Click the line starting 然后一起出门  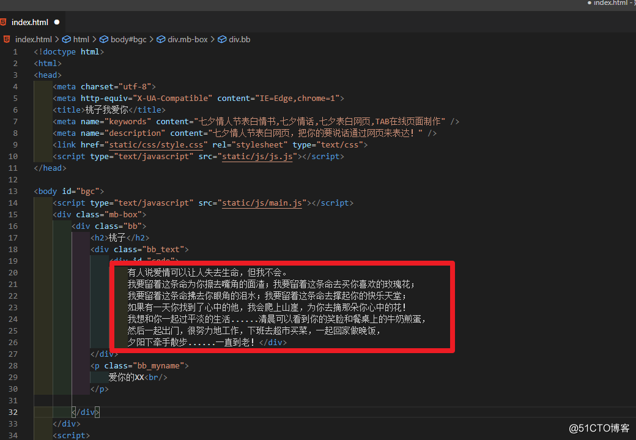[254, 331]
